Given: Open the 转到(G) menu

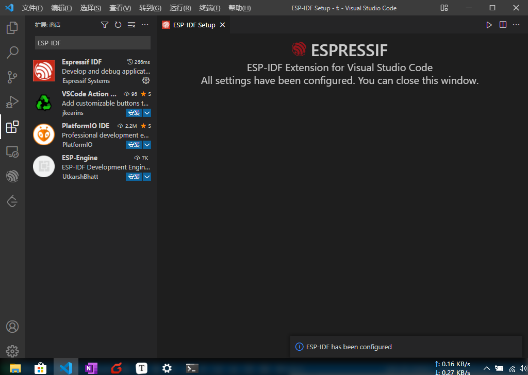Looking at the screenshot, I should 150,8.
